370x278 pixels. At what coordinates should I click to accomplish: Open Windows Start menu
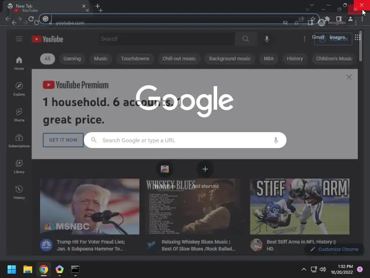[x=12, y=269]
